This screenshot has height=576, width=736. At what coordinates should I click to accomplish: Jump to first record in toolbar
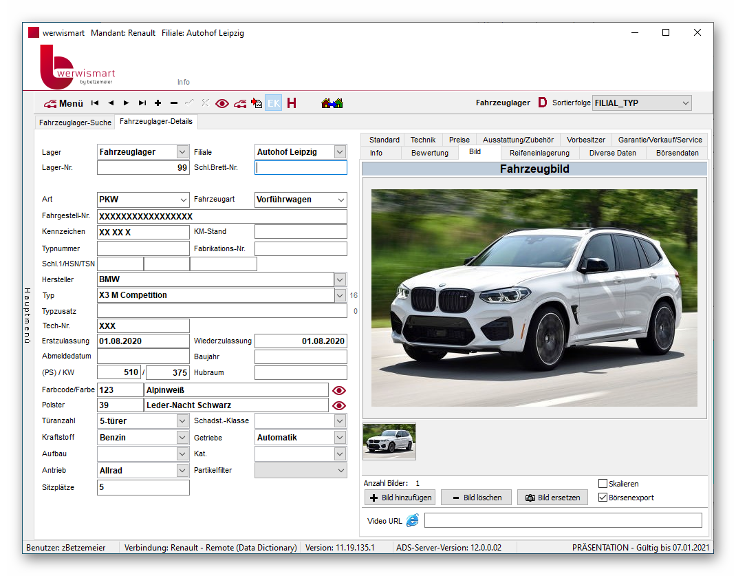tap(95, 103)
